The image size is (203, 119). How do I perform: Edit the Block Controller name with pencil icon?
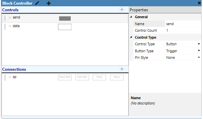[37, 3]
